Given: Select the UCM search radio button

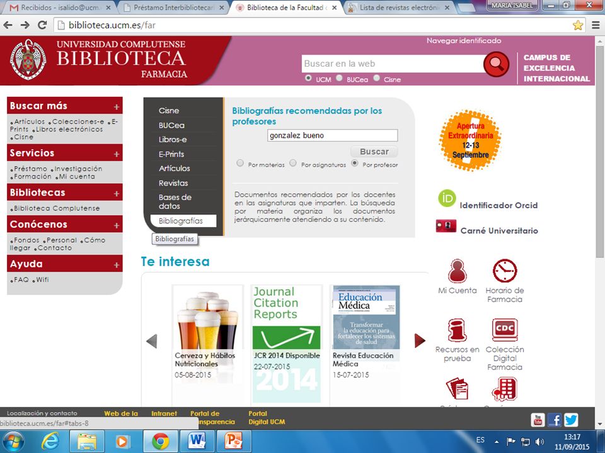Looking at the screenshot, I should (308, 78).
